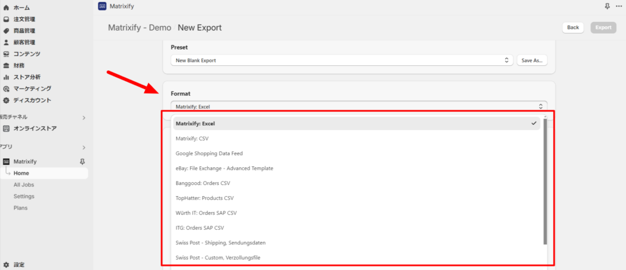This screenshot has width=626, height=270.
Task: Open All Jobs in sidebar
Action: click(24, 184)
